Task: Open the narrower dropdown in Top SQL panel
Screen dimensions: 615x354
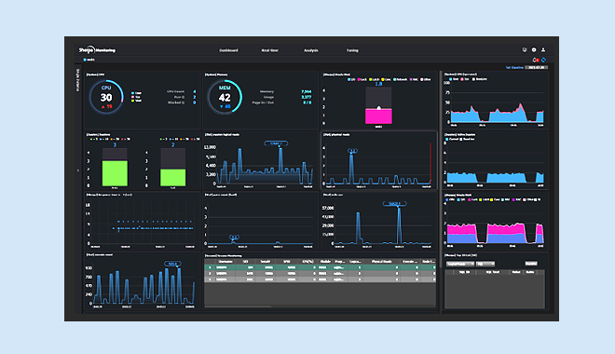Action: click(x=485, y=264)
